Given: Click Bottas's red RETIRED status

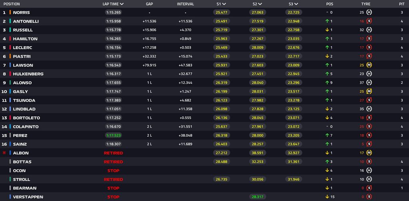Looking at the screenshot, I should click(x=113, y=162).
